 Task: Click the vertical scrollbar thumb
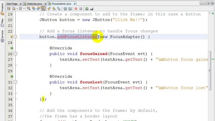tap(210, 71)
